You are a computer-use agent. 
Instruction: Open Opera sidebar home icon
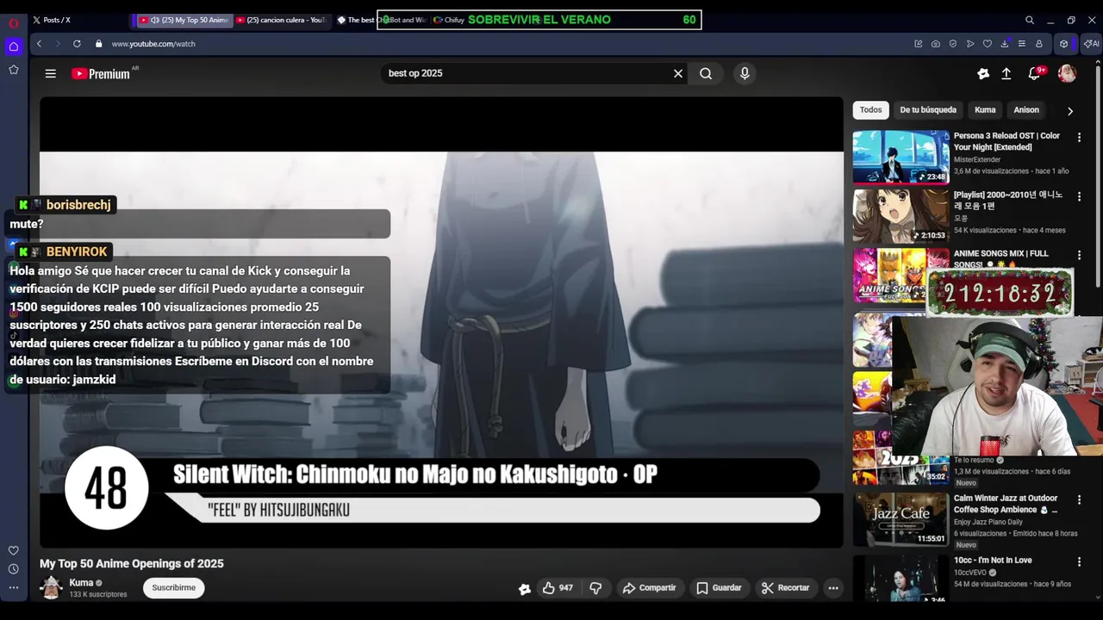click(x=13, y=46)
